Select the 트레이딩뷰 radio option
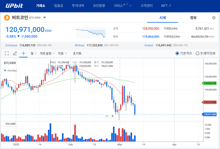The height and width of the screenshot is (149, 220). click(205, 53)
